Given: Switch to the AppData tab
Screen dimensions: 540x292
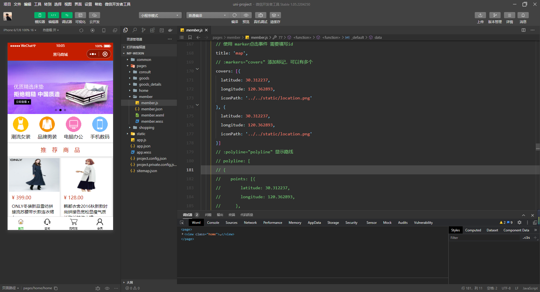Looking at the screenshot, I should 314,223.
